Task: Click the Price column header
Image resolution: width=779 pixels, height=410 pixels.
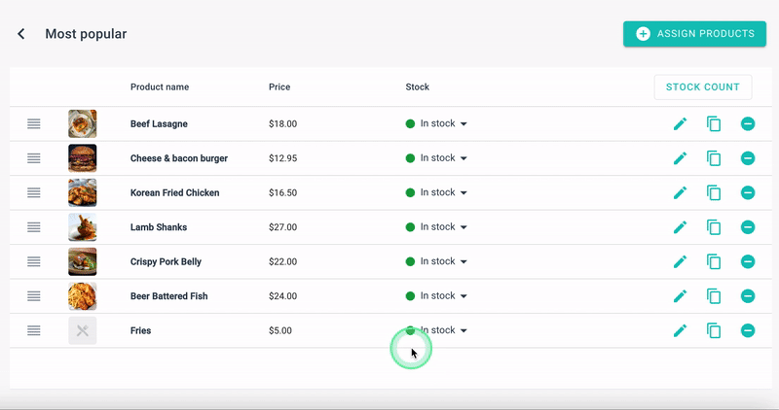Action: (279, 86)
